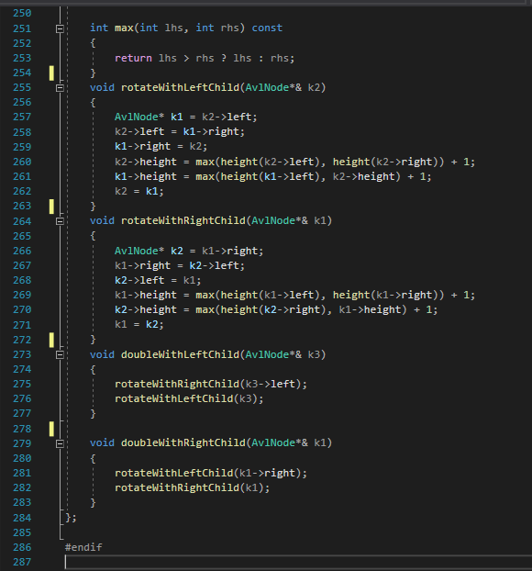Click AvlNode type on line 266
Screen dimensions: 532x571
[137, 251]
